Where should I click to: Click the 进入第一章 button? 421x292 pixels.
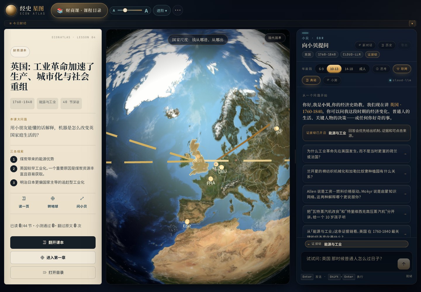click(x=53, y=258)
